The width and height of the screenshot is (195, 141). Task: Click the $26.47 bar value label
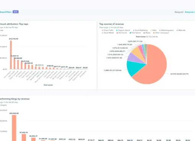[x=78, y=68]
